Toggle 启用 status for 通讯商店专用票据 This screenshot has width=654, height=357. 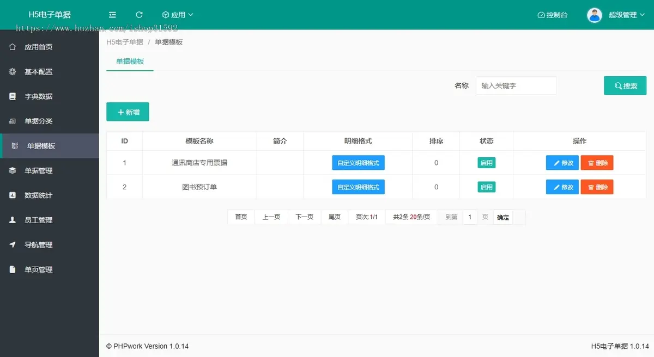[486, 163]
